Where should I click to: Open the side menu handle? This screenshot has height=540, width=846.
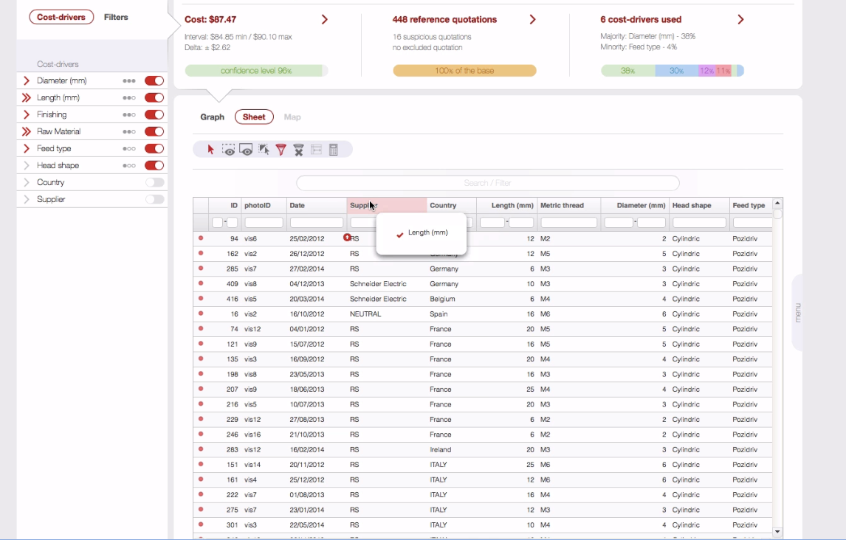797,312
